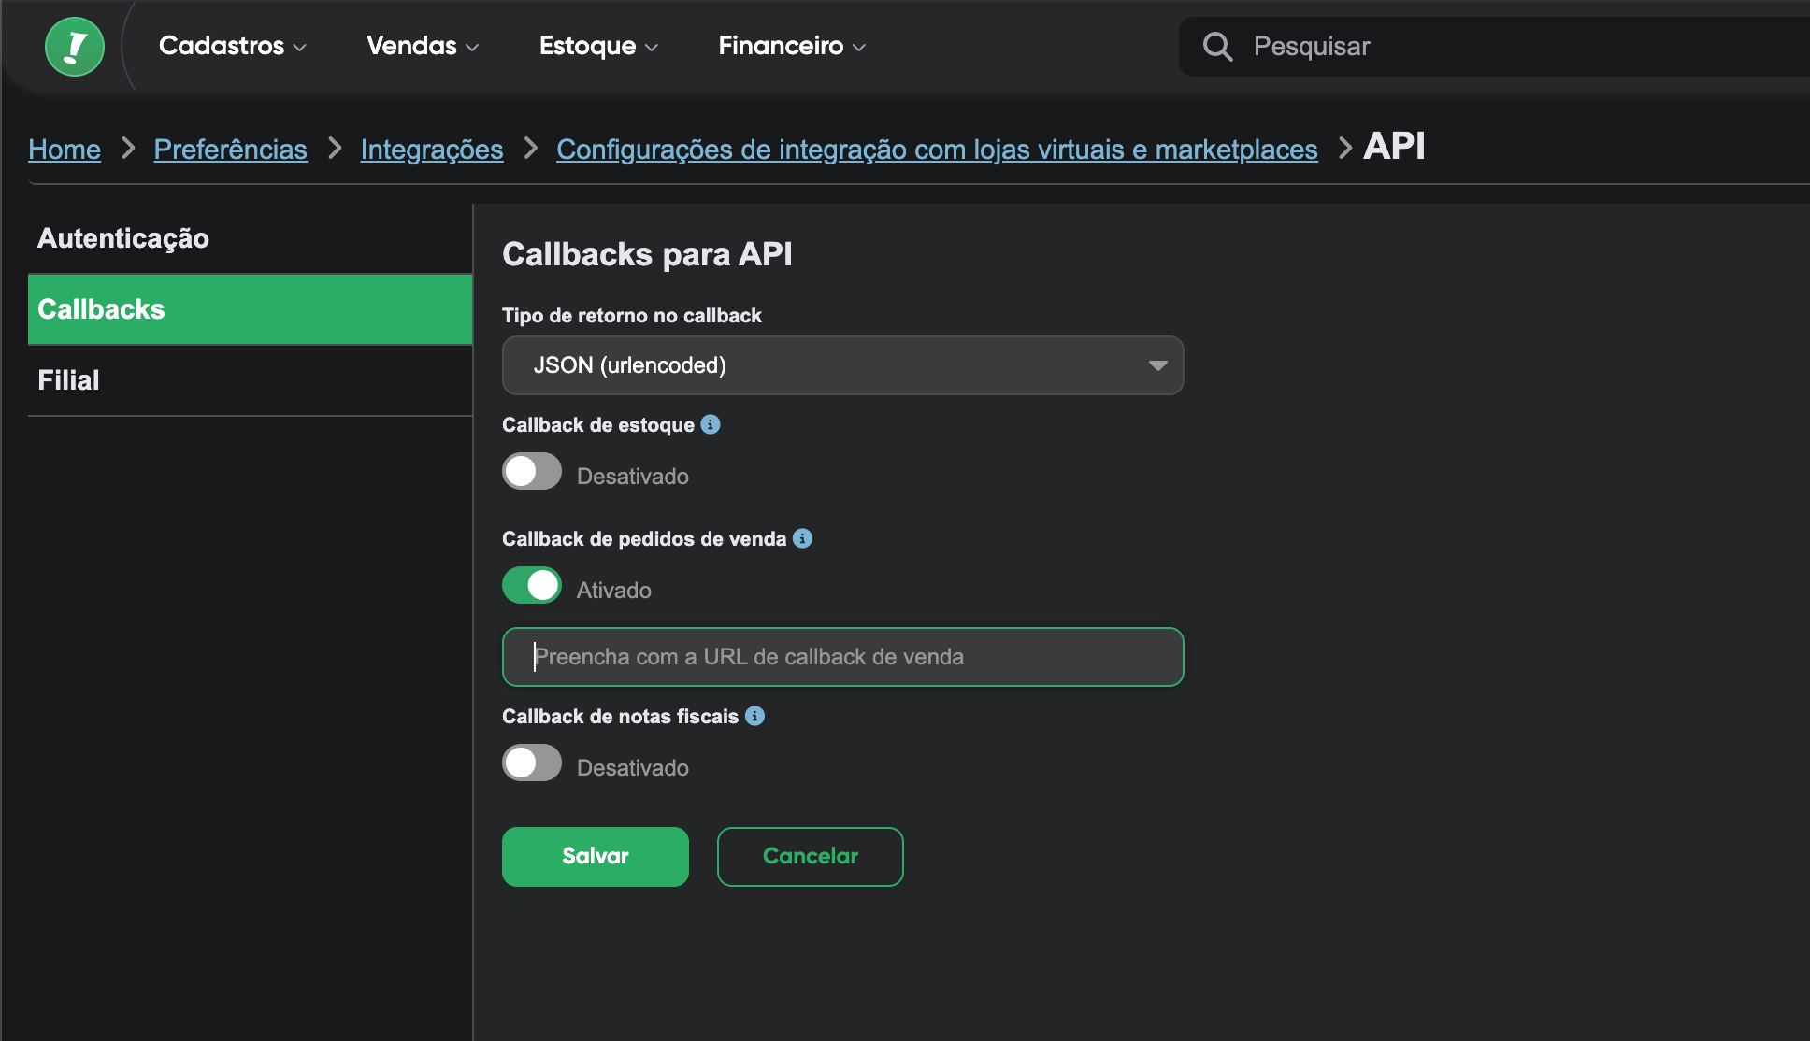Turn on Callback de notas fiscais switch
The width and height of the screenshot is (1810, 1041).
532,763
